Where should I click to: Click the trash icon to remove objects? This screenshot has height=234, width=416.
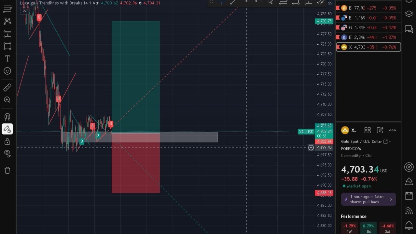coord(7,170)
